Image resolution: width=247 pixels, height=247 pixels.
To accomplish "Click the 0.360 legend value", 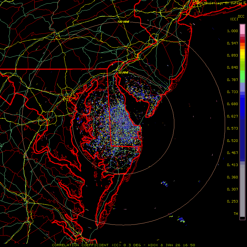I will pyautogui.click(x=232, y=177).
